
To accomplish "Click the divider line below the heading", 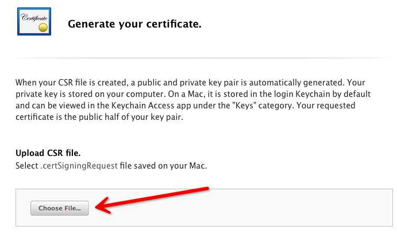I will tap(198, 58).
